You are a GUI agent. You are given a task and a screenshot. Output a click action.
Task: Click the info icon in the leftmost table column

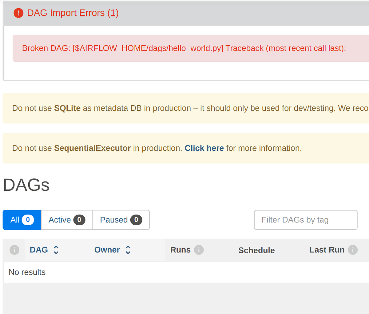tap(14, 250)
